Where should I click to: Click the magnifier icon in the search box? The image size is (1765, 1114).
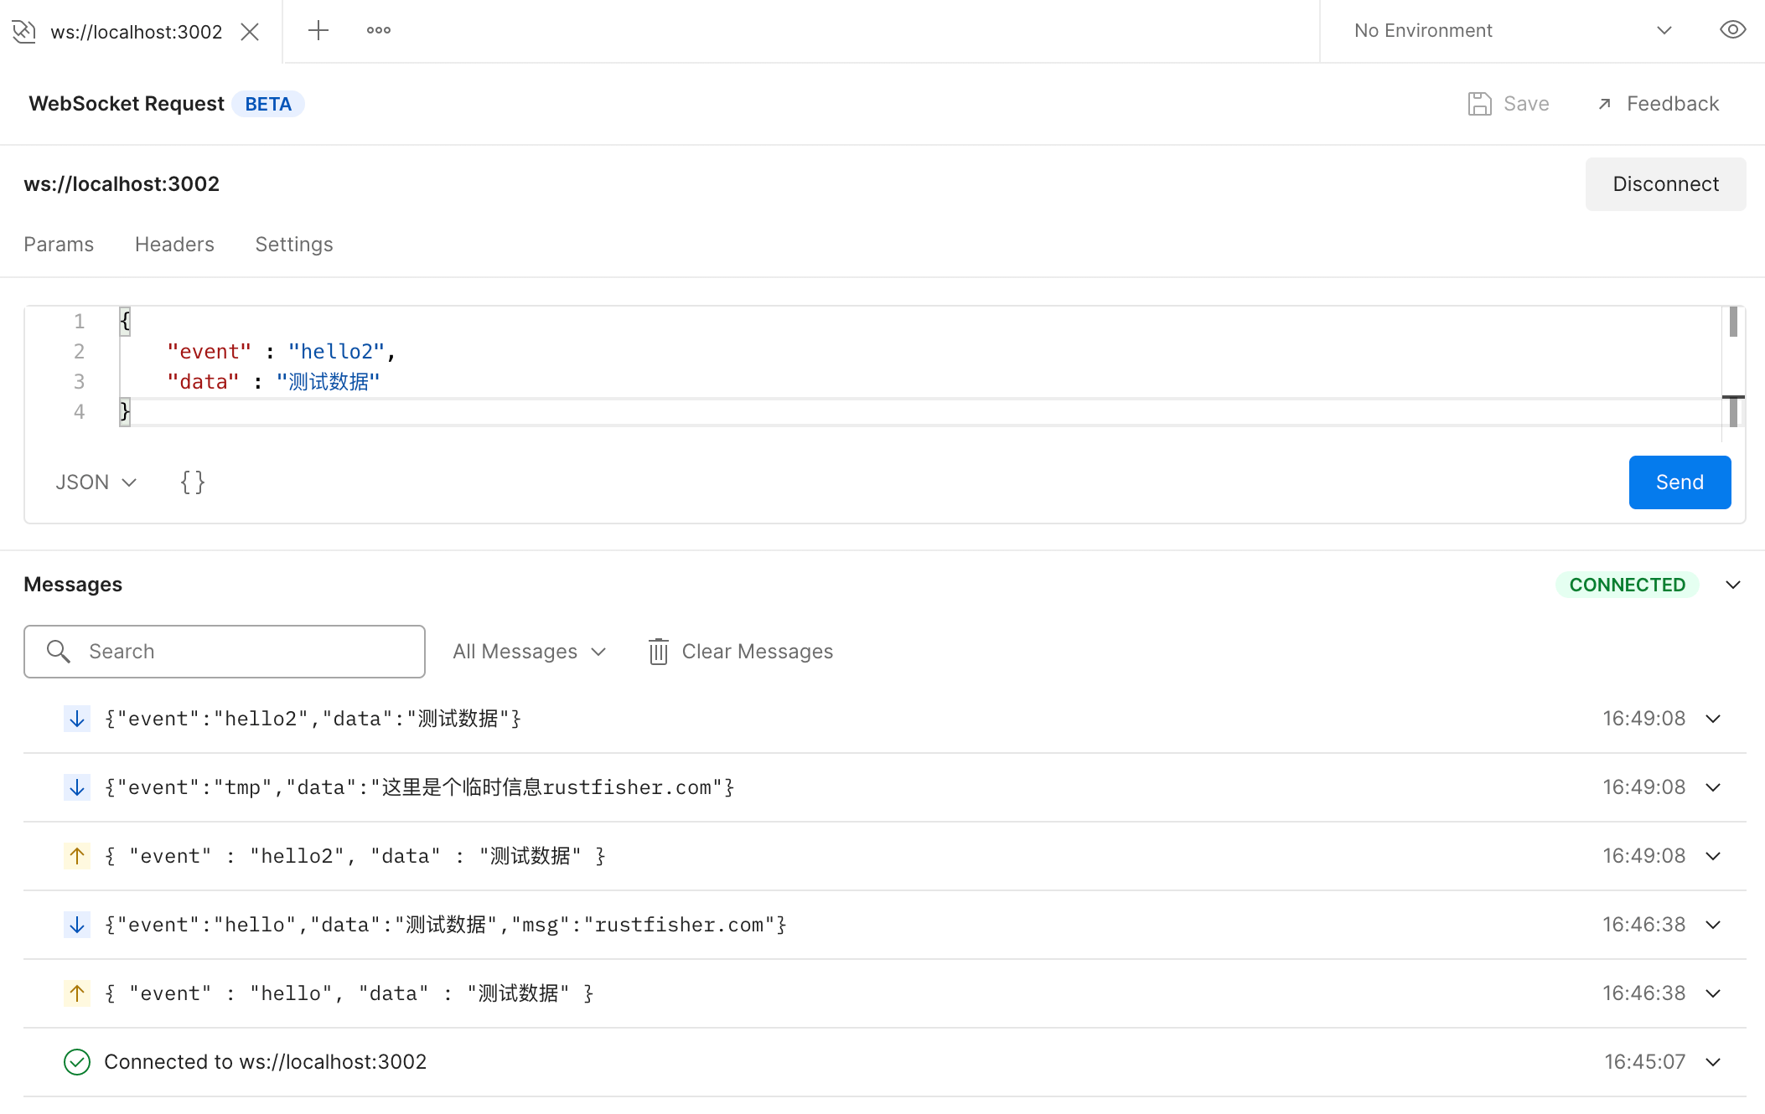[59, 652]
